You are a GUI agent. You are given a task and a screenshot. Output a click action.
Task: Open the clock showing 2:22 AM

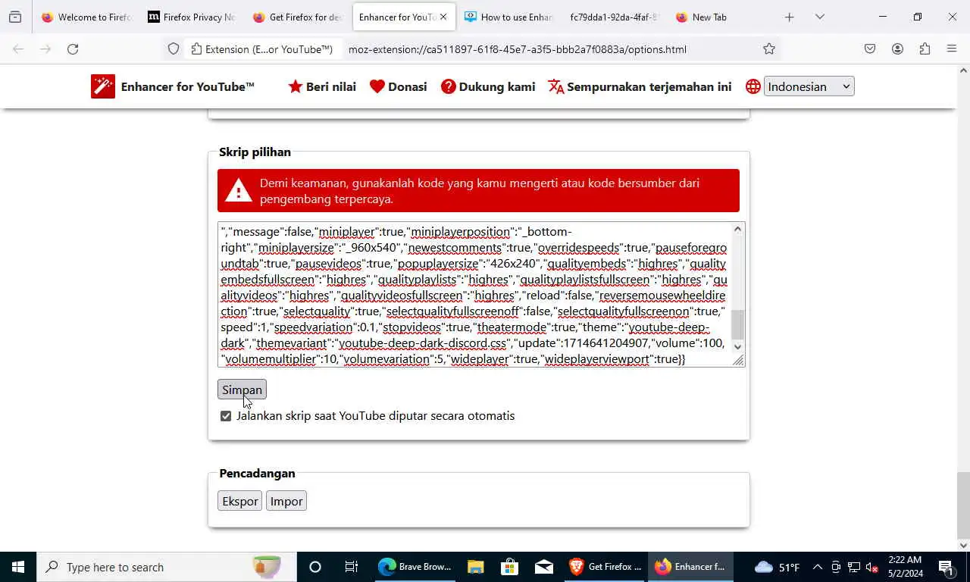[904, 567]
